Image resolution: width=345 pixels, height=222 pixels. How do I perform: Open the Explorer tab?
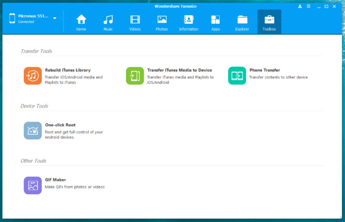pos(242,22)
